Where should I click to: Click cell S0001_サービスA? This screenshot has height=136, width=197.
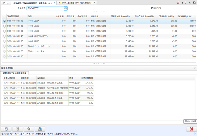pyautogui.click(x=41, y=51)
